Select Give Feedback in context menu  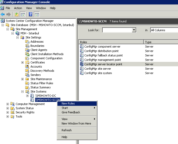click(77, 112)
